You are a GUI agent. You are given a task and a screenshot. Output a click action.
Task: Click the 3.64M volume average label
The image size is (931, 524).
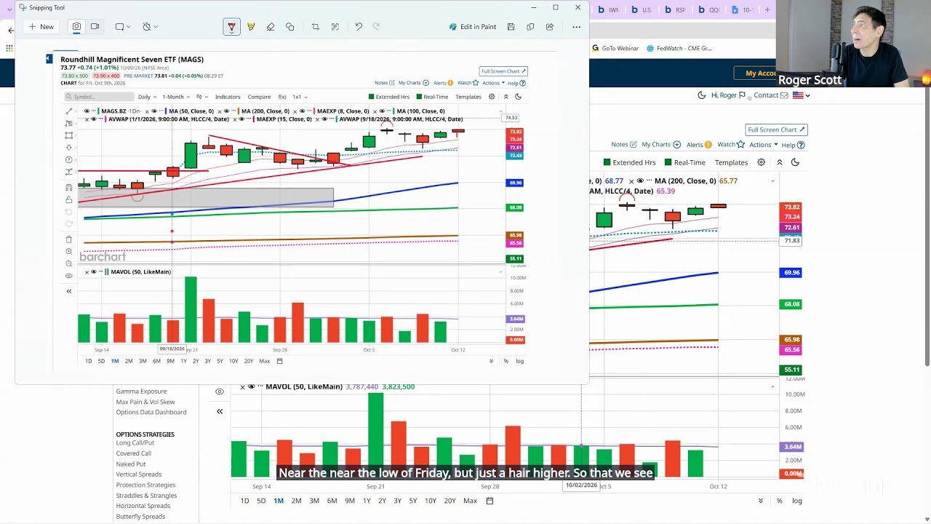click(x=792, y=447)
